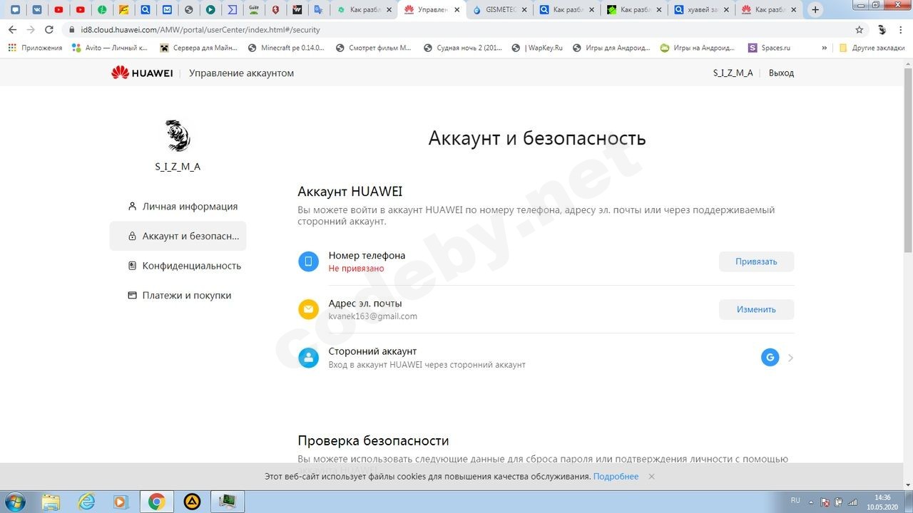913x513 pixels.
Task: Expand the bookmarks overflow chevron
Action: (x=825, y=48)
